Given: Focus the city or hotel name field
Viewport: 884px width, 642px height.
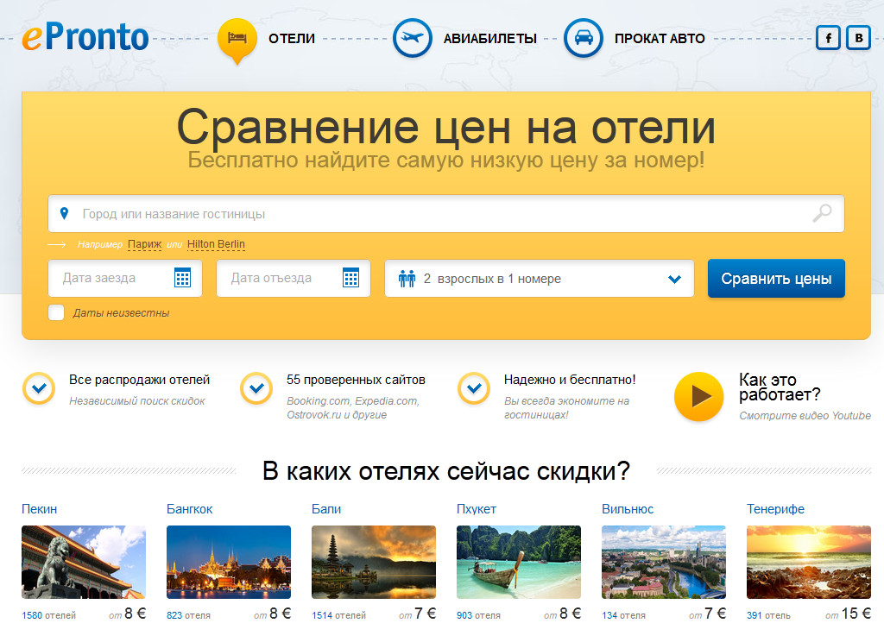Looking at the screenshot, I should 432,214.
